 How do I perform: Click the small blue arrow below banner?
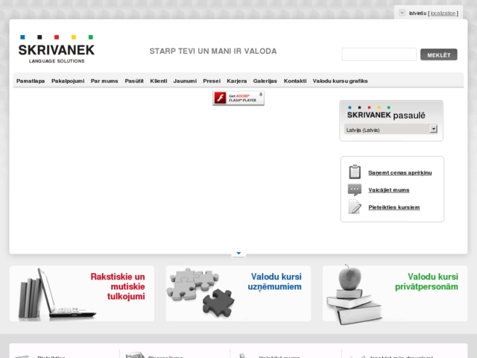point(238,254)
